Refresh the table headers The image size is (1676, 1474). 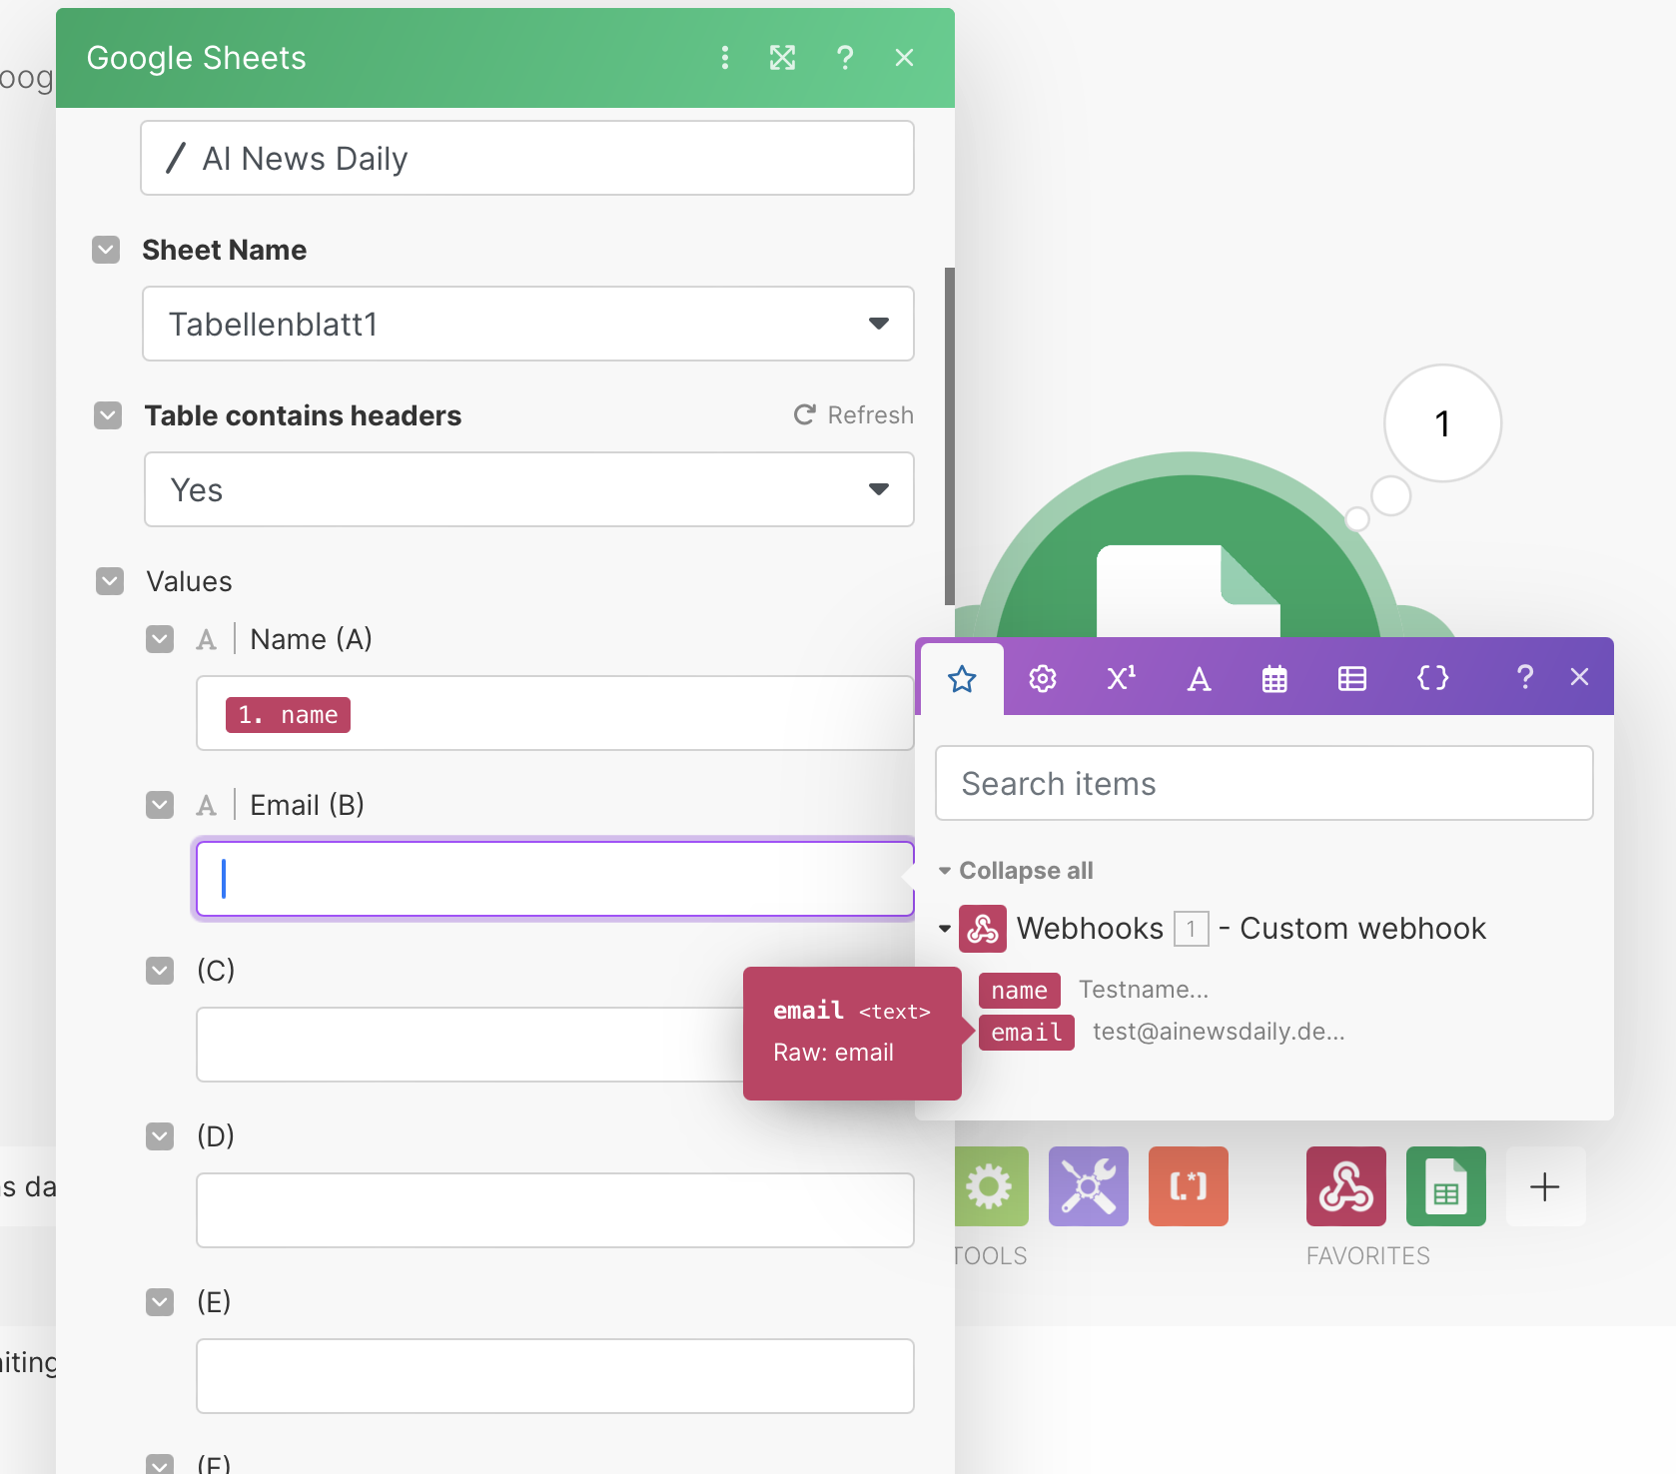point(854,414)
